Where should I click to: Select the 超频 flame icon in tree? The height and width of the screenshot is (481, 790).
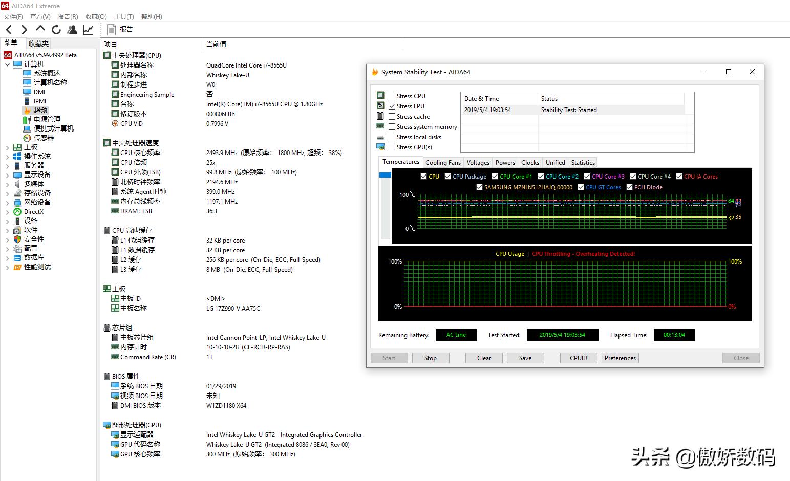(27, 110)
